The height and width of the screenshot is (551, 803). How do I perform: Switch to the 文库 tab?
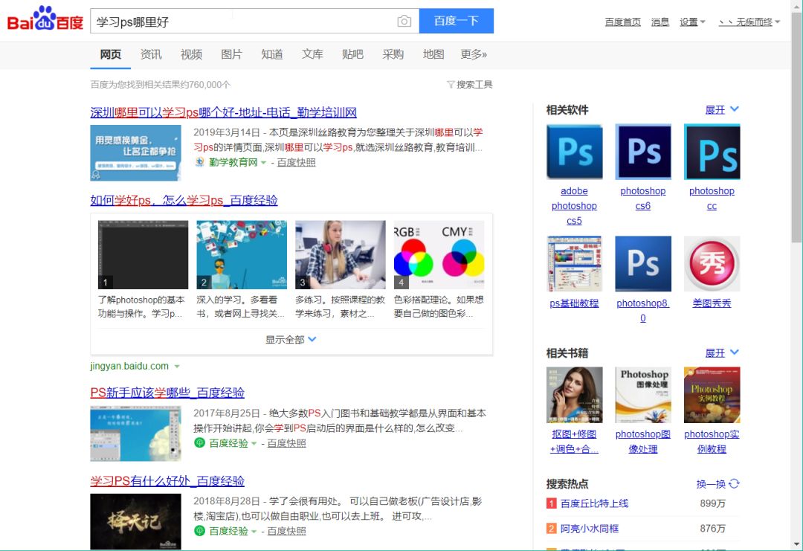[312, 54]
